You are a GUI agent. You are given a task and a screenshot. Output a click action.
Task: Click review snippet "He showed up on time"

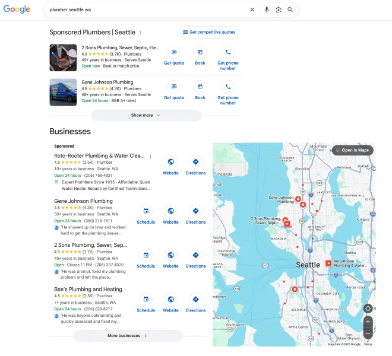click(x=93, y=230)
